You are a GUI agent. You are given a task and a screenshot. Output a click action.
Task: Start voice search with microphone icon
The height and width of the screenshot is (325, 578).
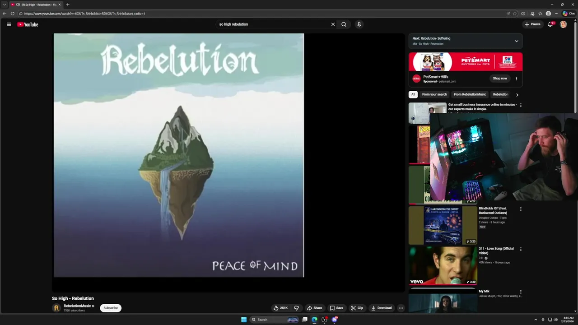coord(359,24)
